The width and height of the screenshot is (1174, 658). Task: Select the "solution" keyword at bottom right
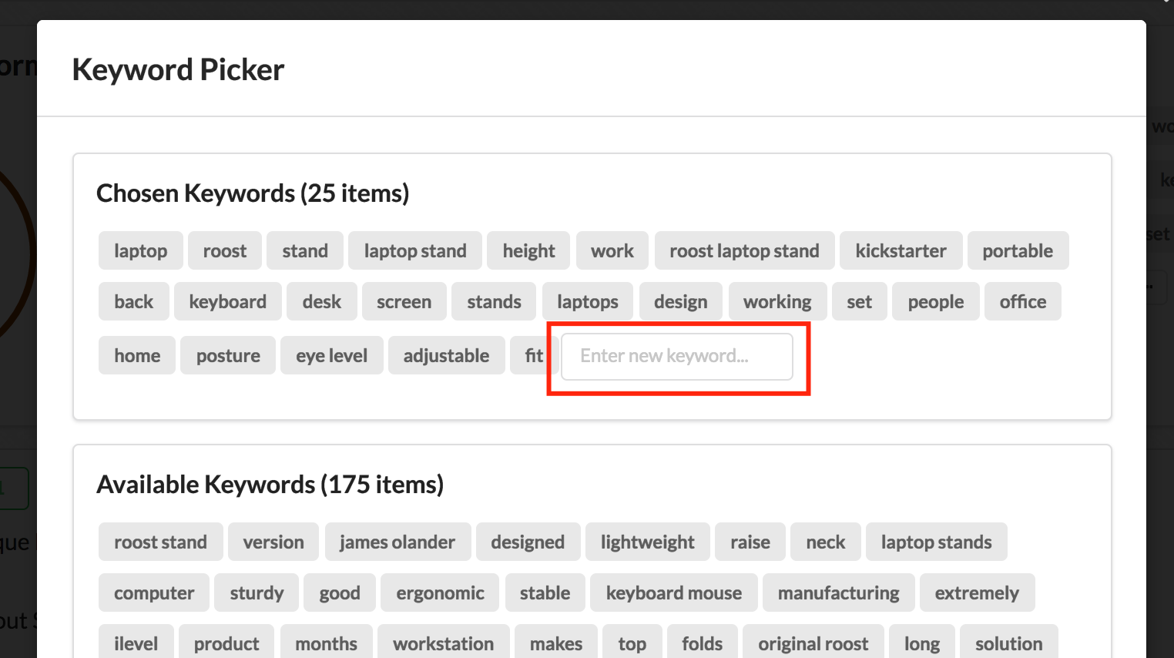click(1008, 643)
